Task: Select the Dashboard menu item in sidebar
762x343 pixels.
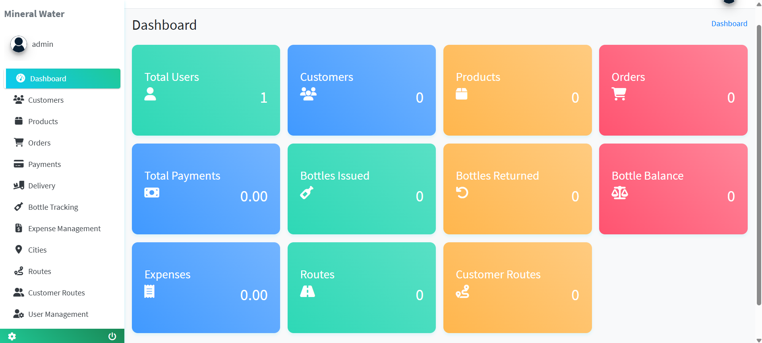Action: click(62, 79)
